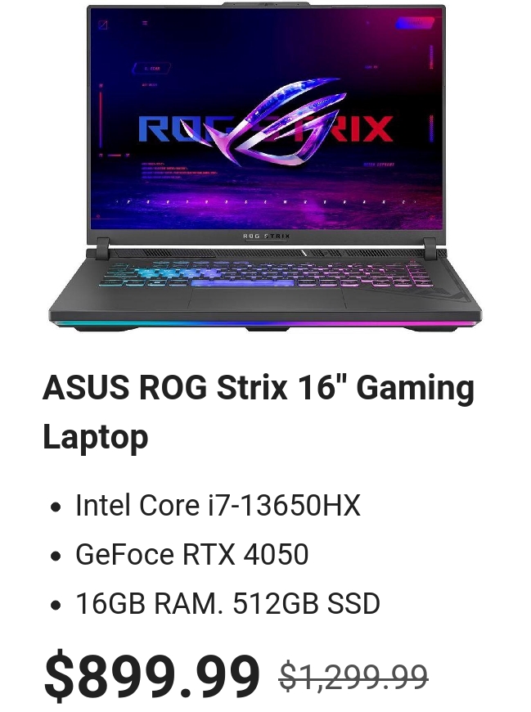
Task: Click the ASUS ROG Strix 16" Gaming Laptop title
Action: [x=259, y=412]
